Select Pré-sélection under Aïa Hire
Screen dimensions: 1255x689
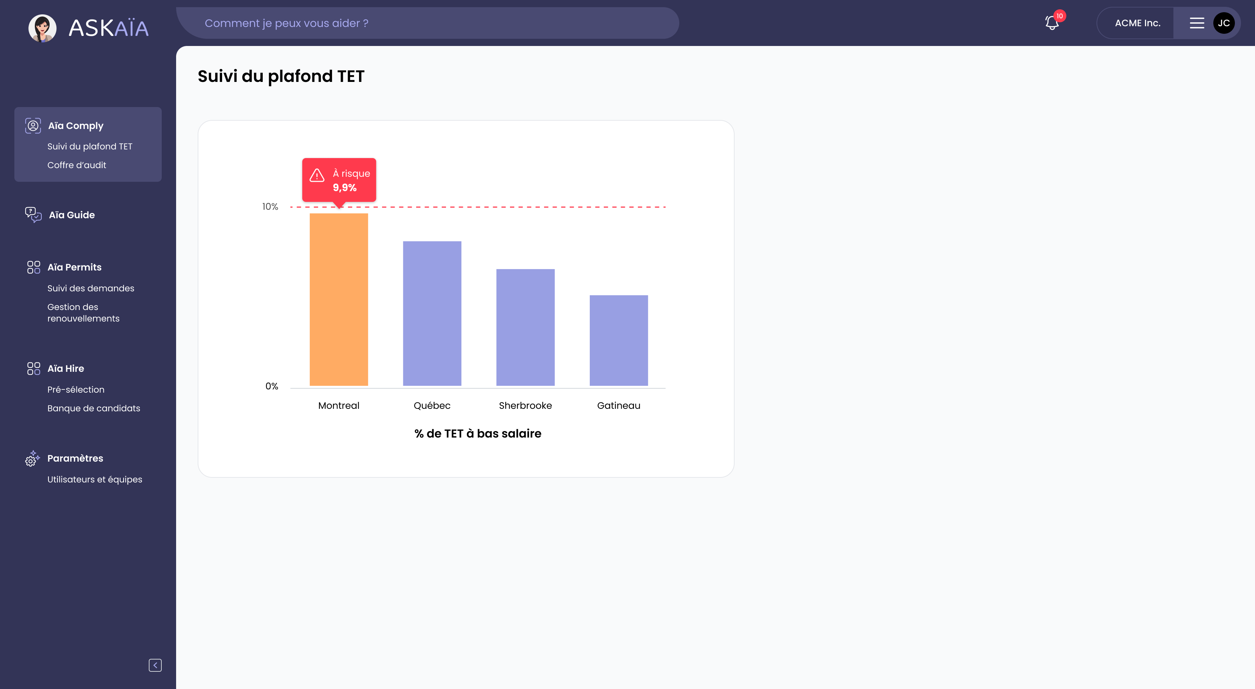[x=75, y=389]
